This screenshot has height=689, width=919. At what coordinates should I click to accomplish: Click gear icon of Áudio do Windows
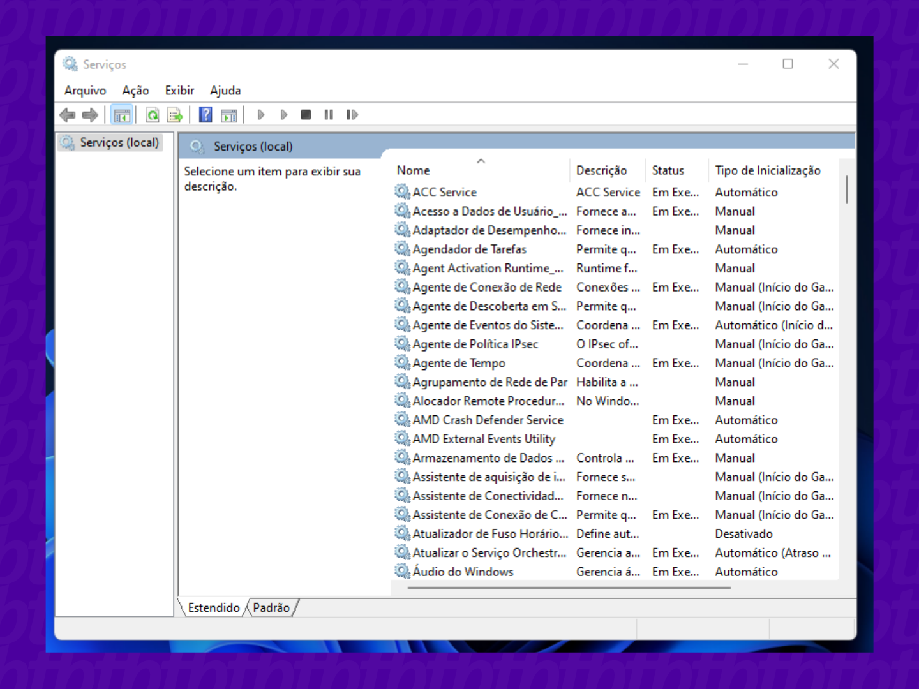402,571
